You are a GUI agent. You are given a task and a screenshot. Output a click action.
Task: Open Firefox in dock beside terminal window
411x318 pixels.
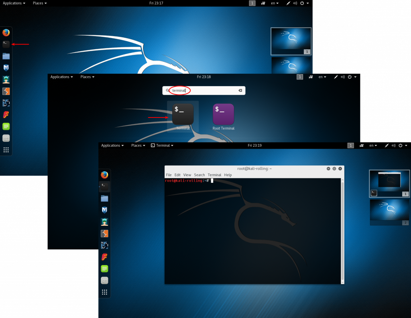point(104,175)
